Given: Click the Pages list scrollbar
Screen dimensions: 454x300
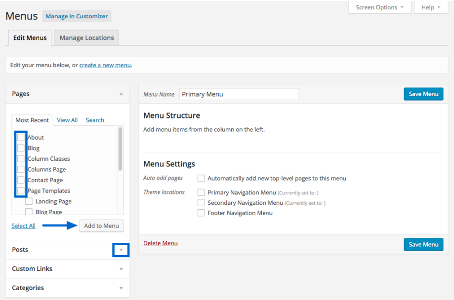Looking at the screenshot, I should pos(120,149).
